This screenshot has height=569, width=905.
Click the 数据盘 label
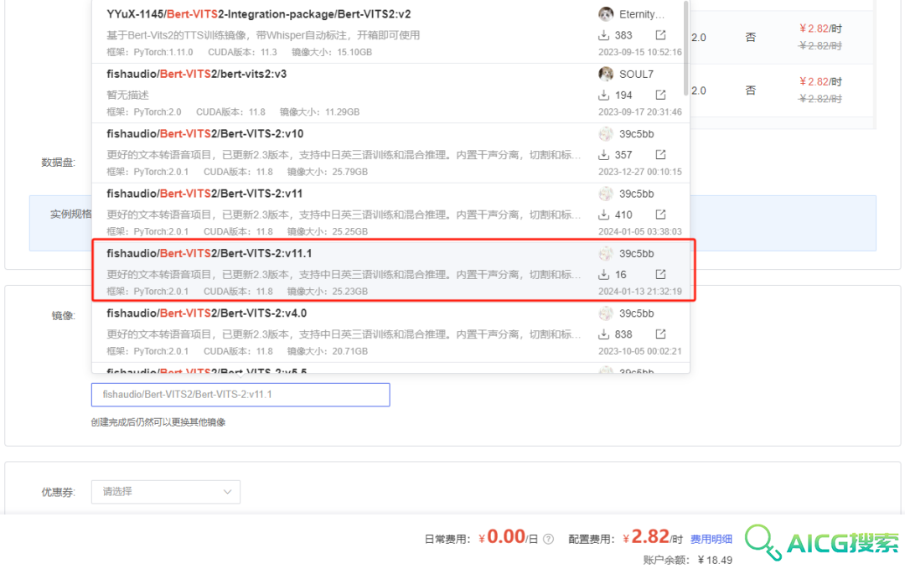(59, 163)
